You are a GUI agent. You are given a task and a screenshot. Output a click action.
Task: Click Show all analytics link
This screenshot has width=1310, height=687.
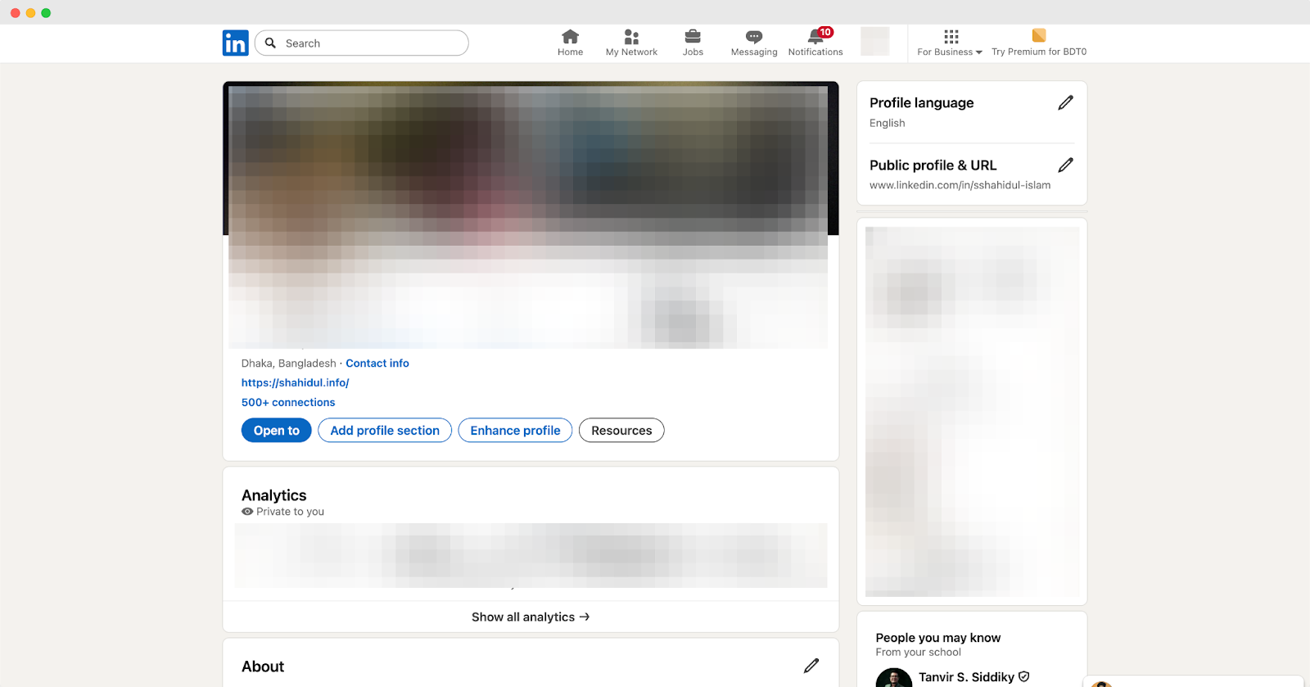point(531,617)
